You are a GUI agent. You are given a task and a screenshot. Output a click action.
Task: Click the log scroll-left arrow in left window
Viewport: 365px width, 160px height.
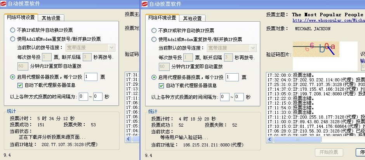(x=129, y=139)
